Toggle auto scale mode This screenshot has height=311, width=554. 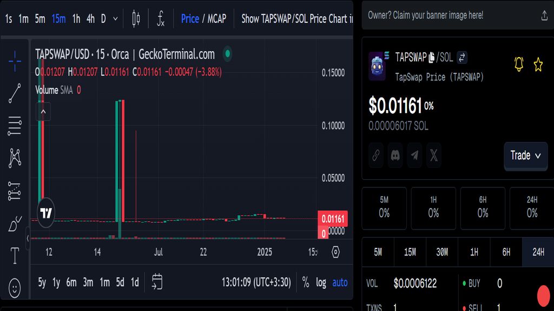[340, 282]
